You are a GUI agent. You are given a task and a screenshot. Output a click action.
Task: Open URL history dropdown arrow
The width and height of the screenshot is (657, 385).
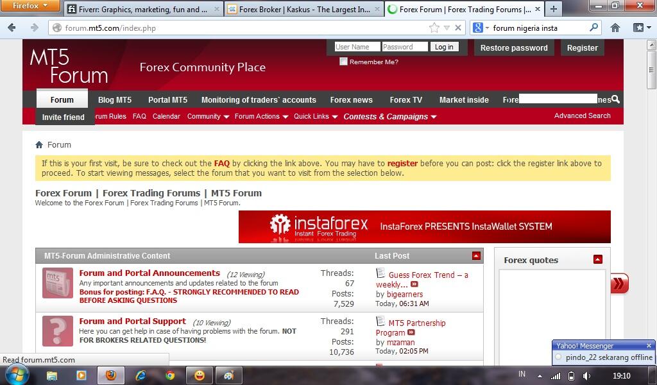[447, 28]
